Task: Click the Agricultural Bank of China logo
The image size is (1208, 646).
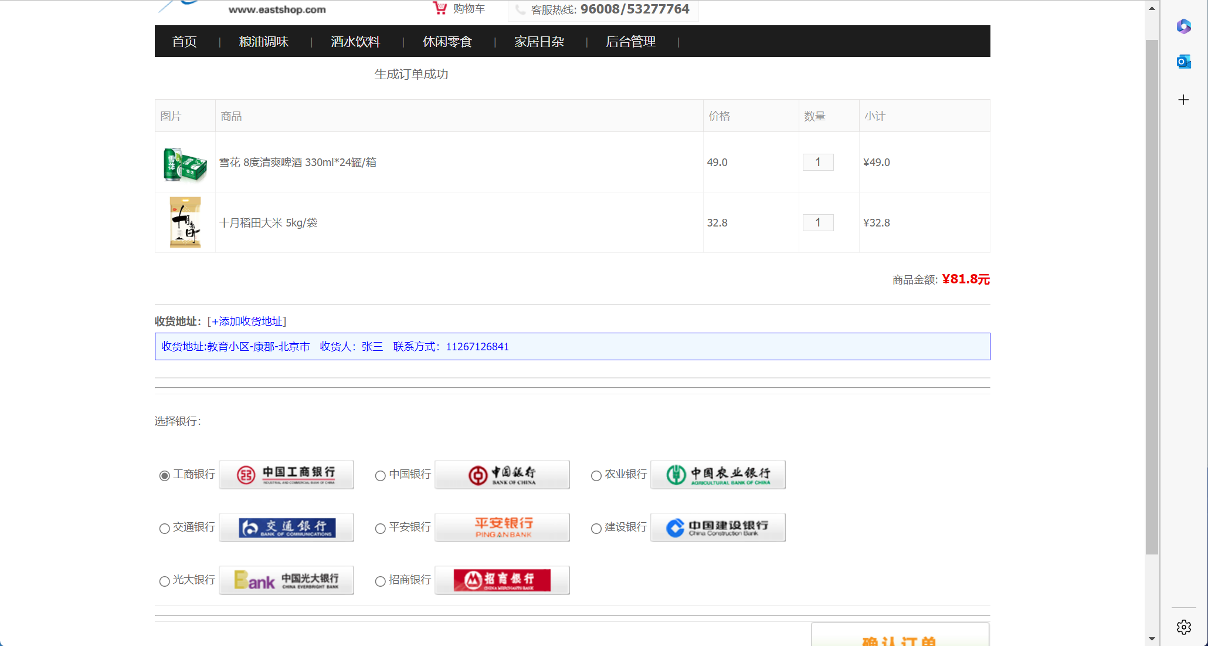Action: point(718,475)
